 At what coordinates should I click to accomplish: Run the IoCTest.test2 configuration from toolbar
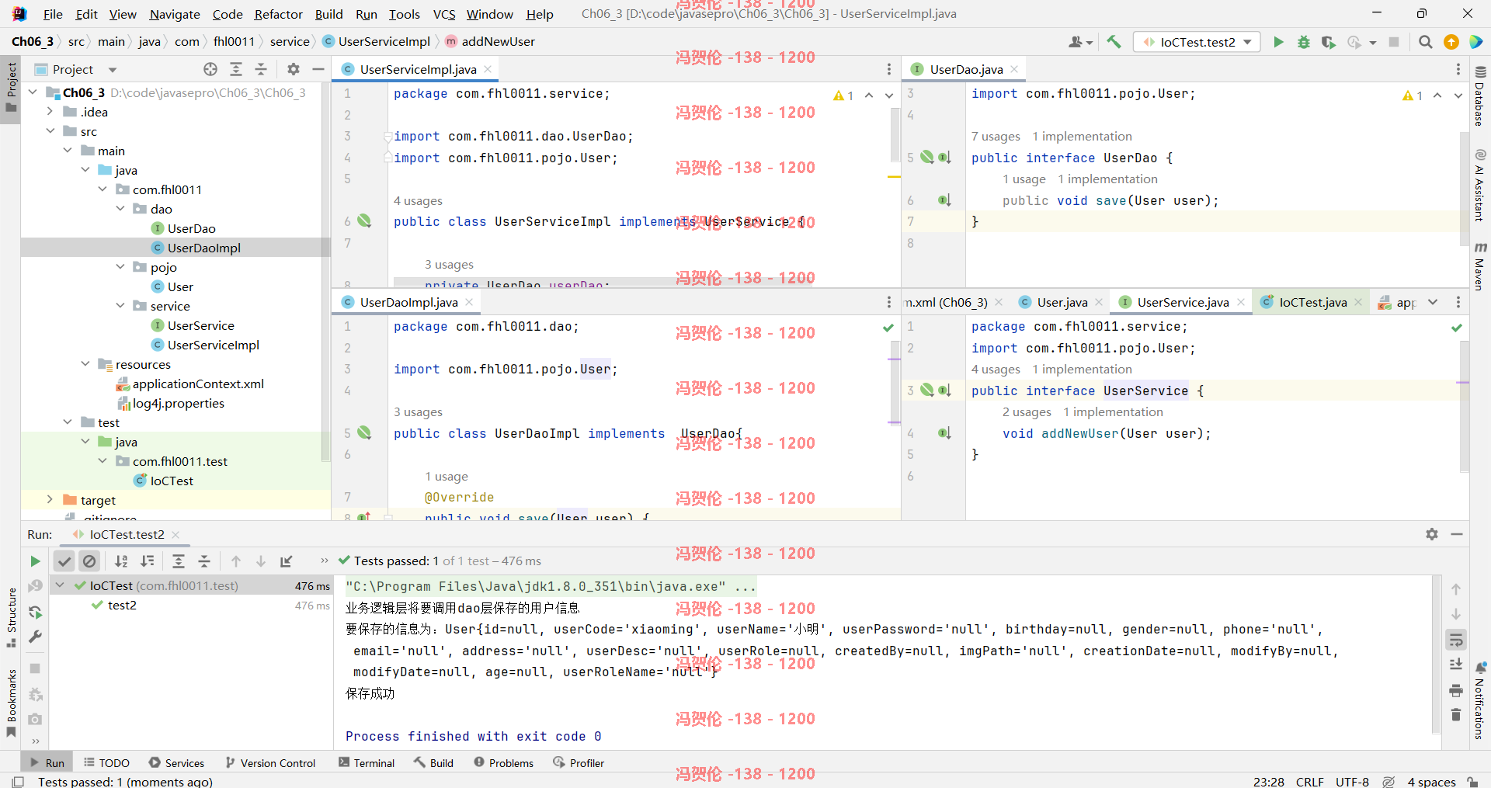click(1278, 42)
